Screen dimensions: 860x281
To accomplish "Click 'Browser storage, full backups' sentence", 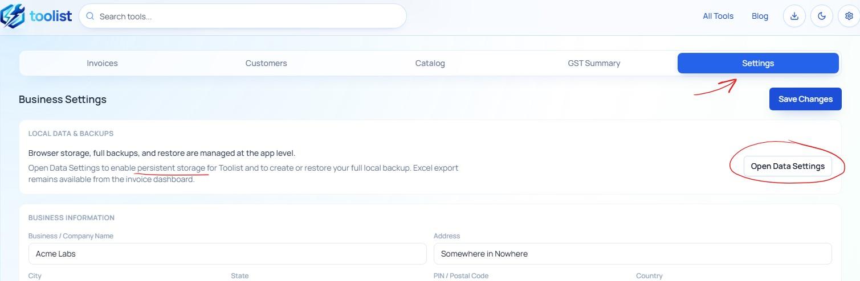I will coord(162,153).
